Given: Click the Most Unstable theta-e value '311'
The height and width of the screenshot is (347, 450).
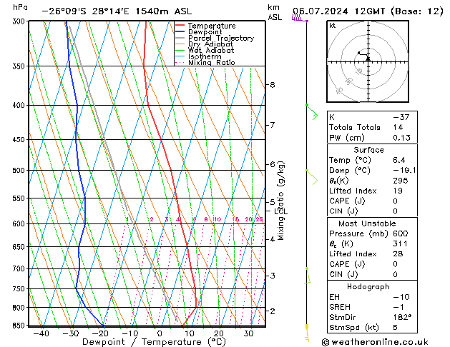Looking at the screenshot, I should coord(400,243).
